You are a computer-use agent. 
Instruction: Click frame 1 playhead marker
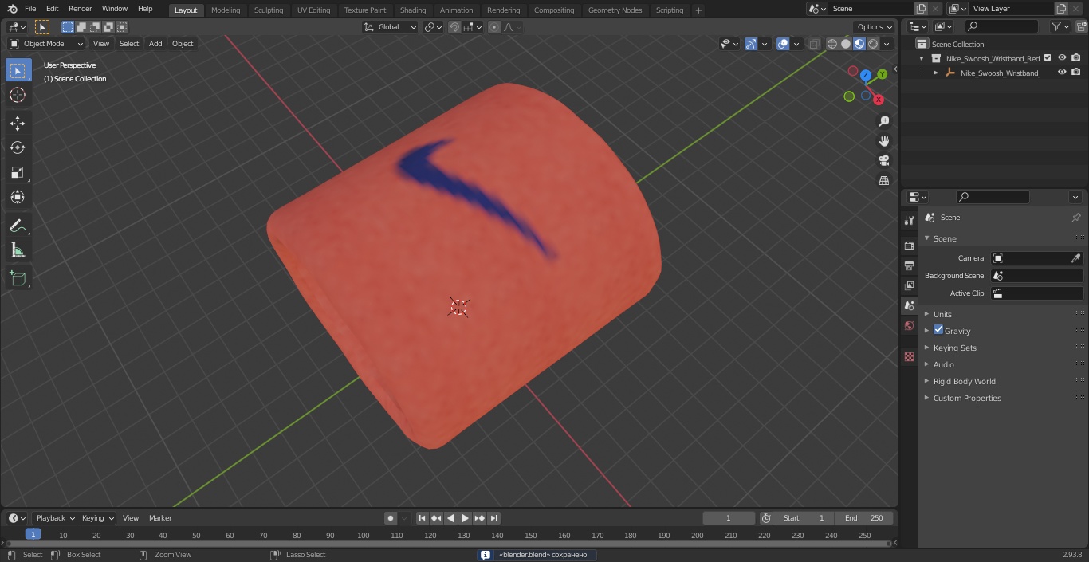pyautogui.click(x=33, y=534)
